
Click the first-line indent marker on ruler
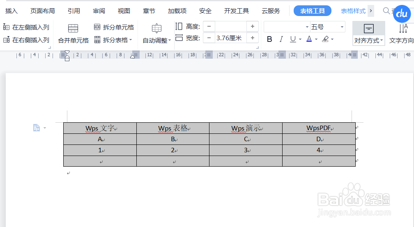(x=67, y=52)
